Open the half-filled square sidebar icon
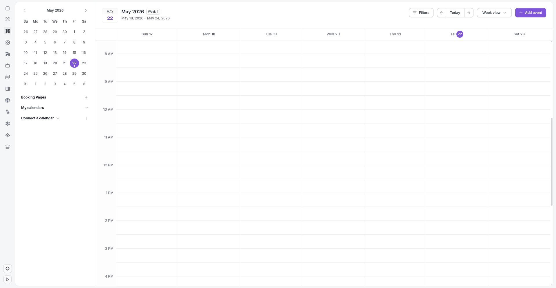 tap(8, 89)
